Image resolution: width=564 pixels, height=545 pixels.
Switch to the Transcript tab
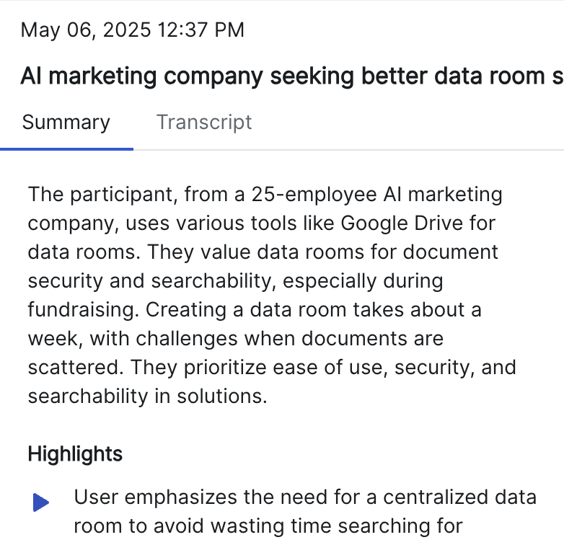(204, 122)
